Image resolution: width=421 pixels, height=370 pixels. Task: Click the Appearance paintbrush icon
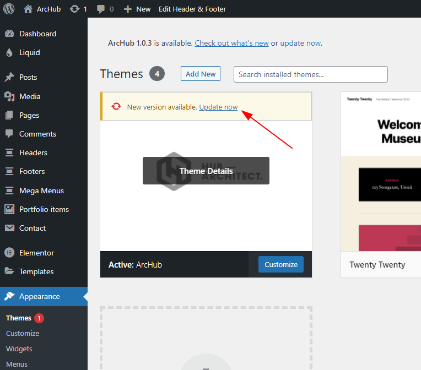tap(9, 296)
